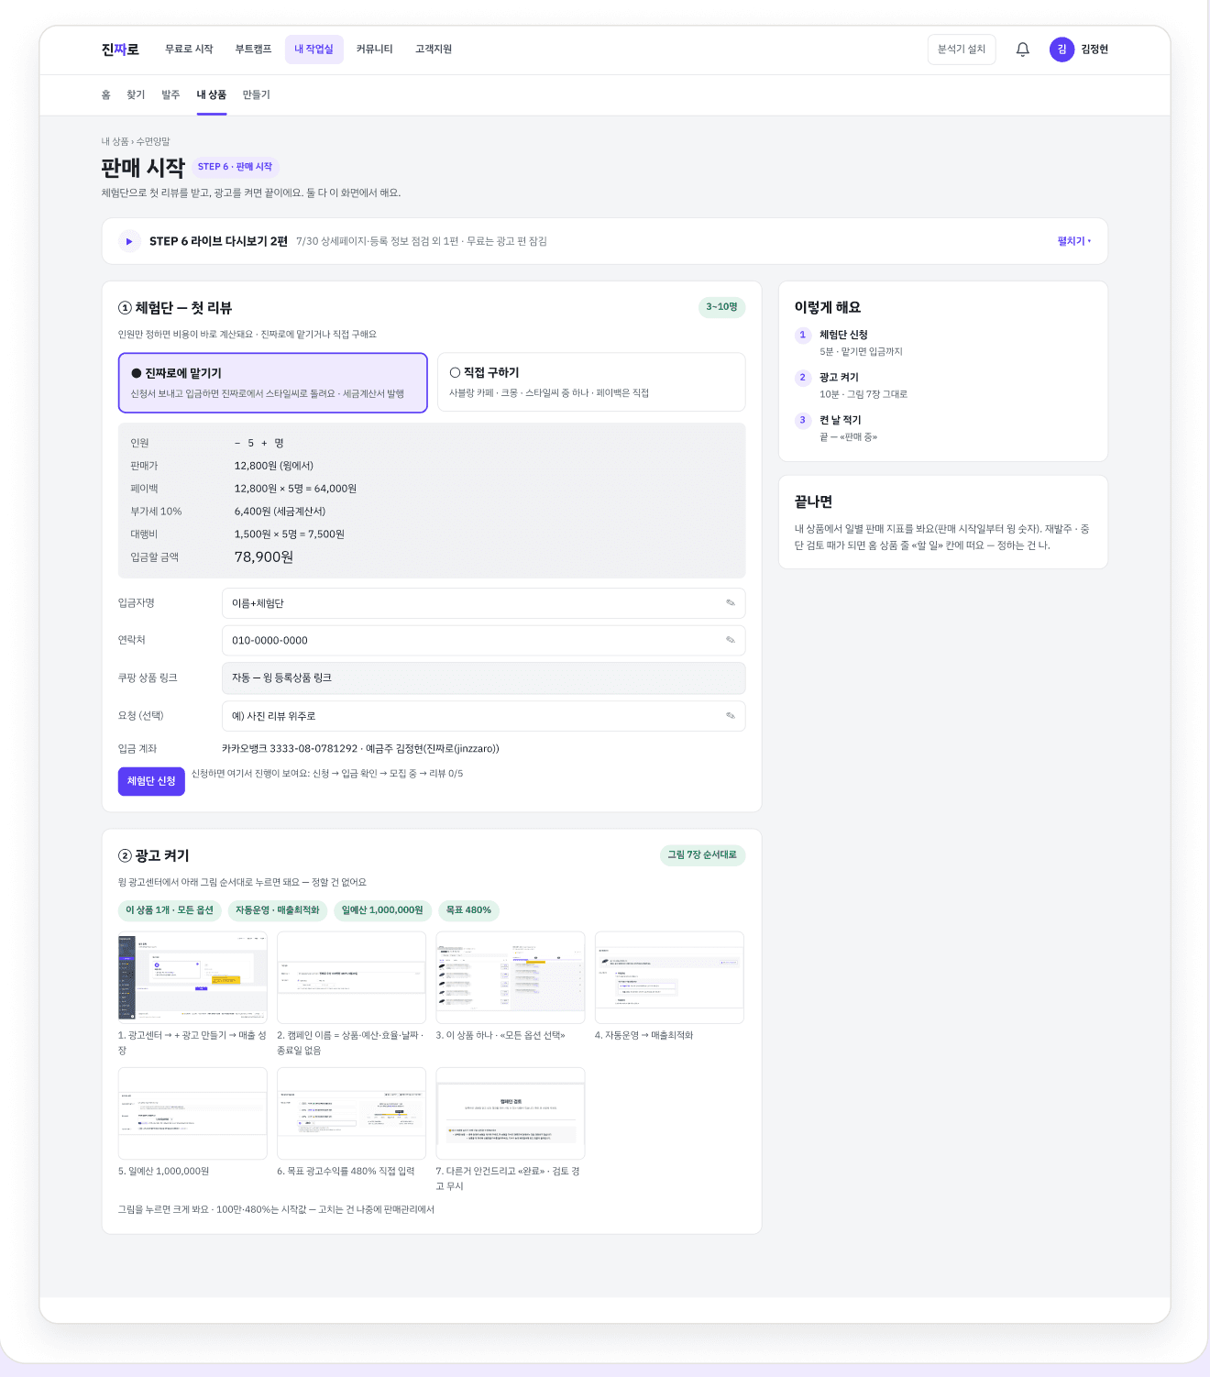This screenshot has width=1210, height=1377.
Task: Open thumbnail 3 이 상품 하나
Action: coord(511,977)
